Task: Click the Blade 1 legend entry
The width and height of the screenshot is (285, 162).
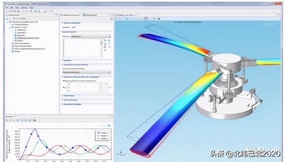Action: click(103, 133)
